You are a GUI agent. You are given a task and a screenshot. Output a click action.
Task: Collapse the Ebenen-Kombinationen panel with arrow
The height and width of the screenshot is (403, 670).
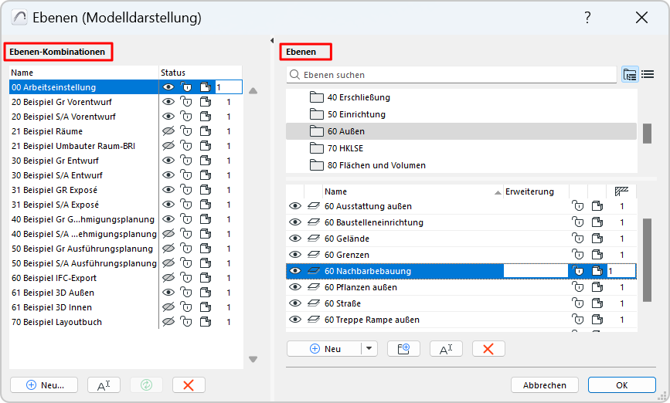(x=271, y=41)
